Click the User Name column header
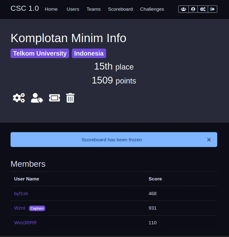 point(26,179)
